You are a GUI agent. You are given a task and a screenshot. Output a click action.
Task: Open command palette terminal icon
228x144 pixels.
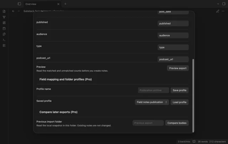(x=4, y=40)
